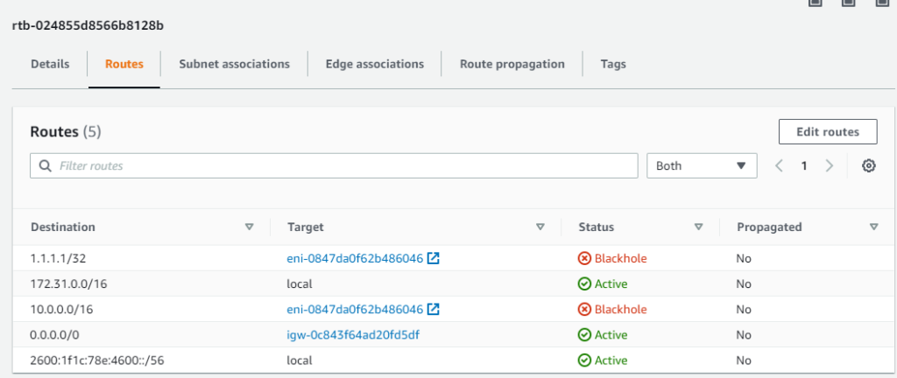
Task: Click external link icon for 1.1.1.1/32 target
Action: pos(433,258)
